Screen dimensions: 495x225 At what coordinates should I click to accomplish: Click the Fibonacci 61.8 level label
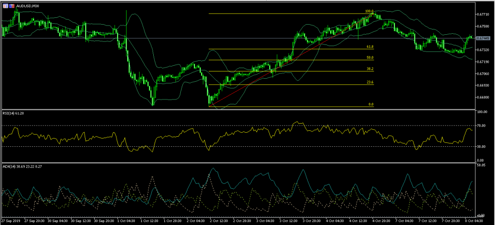[x=370, y=47]
